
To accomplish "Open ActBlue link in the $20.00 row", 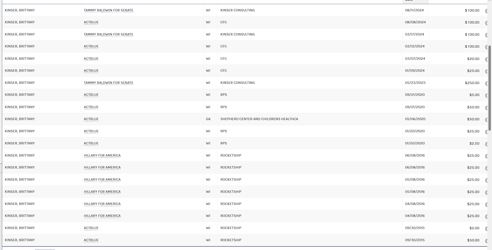I will (91, 59).
